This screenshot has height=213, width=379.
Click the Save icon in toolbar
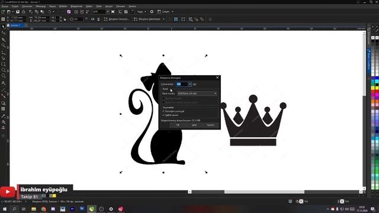[x=18, y=12]
